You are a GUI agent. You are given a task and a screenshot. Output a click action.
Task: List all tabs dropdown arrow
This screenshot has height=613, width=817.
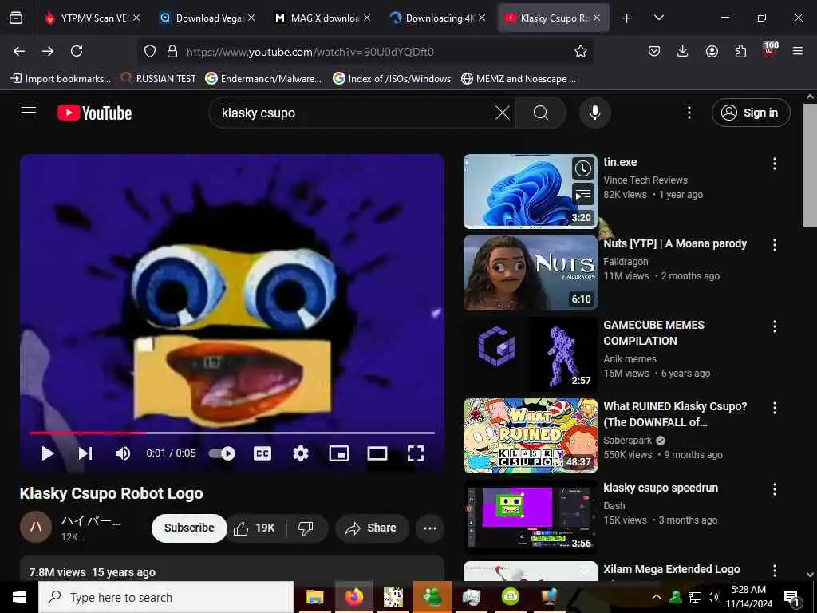click(658, 18)
